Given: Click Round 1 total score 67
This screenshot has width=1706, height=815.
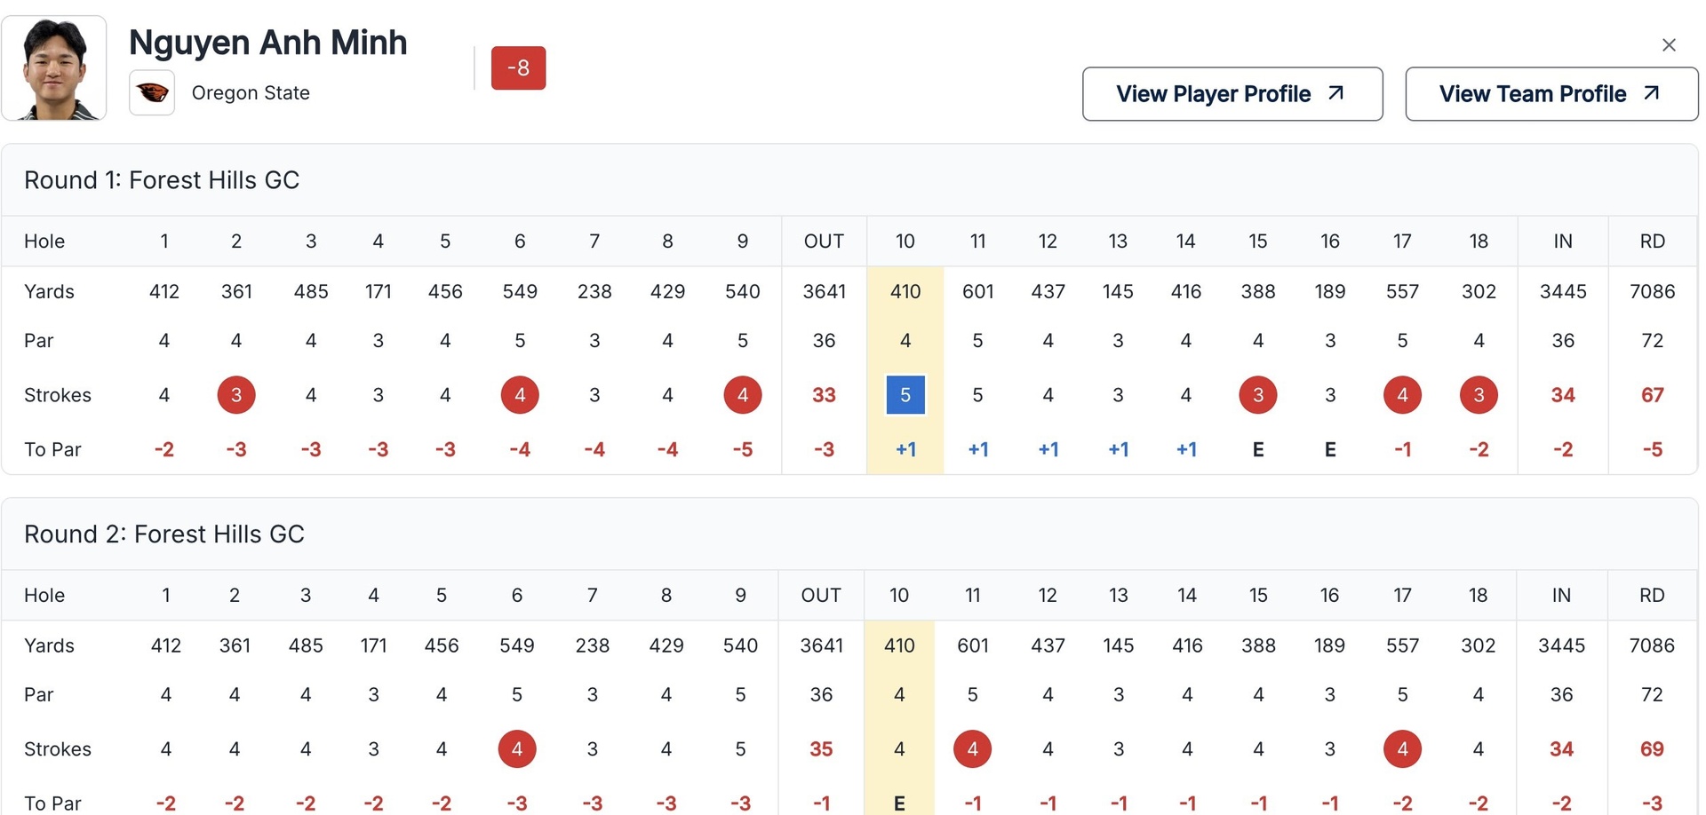Looking at the screenshot, I should [x=1652, y=395].
